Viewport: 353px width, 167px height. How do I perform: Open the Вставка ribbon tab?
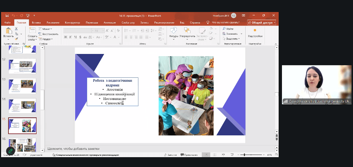[x=36, y=22]
